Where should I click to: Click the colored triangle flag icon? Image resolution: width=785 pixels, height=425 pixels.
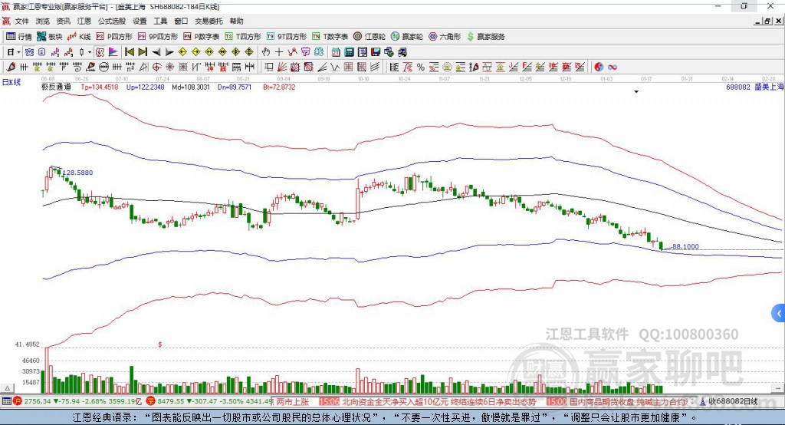coord(113,52)
